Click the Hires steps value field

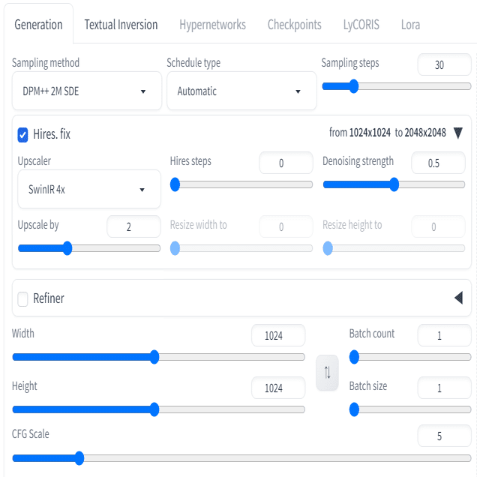(x=286, y=163)
